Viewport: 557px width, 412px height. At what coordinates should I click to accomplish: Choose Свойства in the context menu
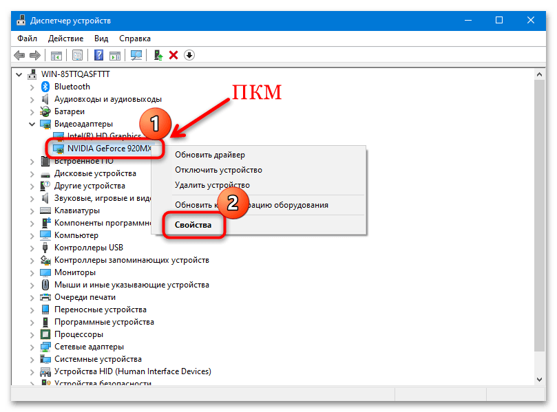pos(193,225)
